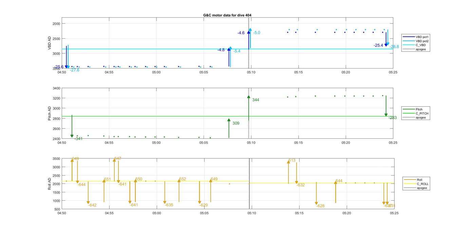This screenshot has width=475, height=235.
Task: Click the '05:00' tick under the Roll plot
Action: pos(157,213)
